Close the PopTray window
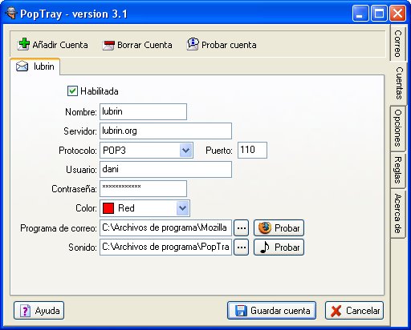The width and height of the screenshot is (411, 330). coord(397,13)
